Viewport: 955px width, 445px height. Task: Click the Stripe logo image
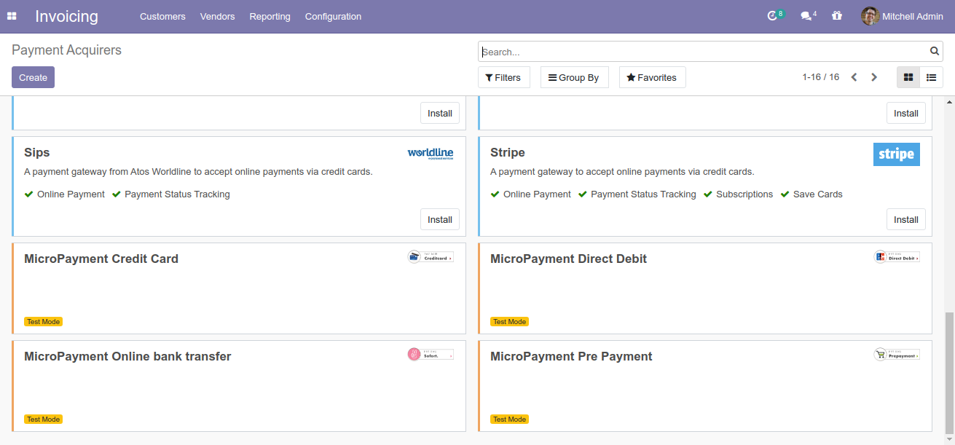(x=897, y=154)
